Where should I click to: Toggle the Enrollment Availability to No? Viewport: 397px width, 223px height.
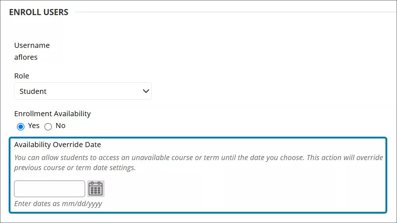pos(48,127)
